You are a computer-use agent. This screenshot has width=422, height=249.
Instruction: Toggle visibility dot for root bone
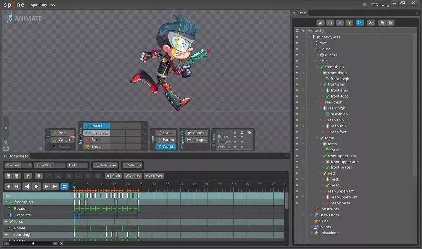click(x=297, y=43)
